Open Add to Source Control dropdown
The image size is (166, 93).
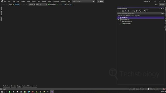(137, 89)
